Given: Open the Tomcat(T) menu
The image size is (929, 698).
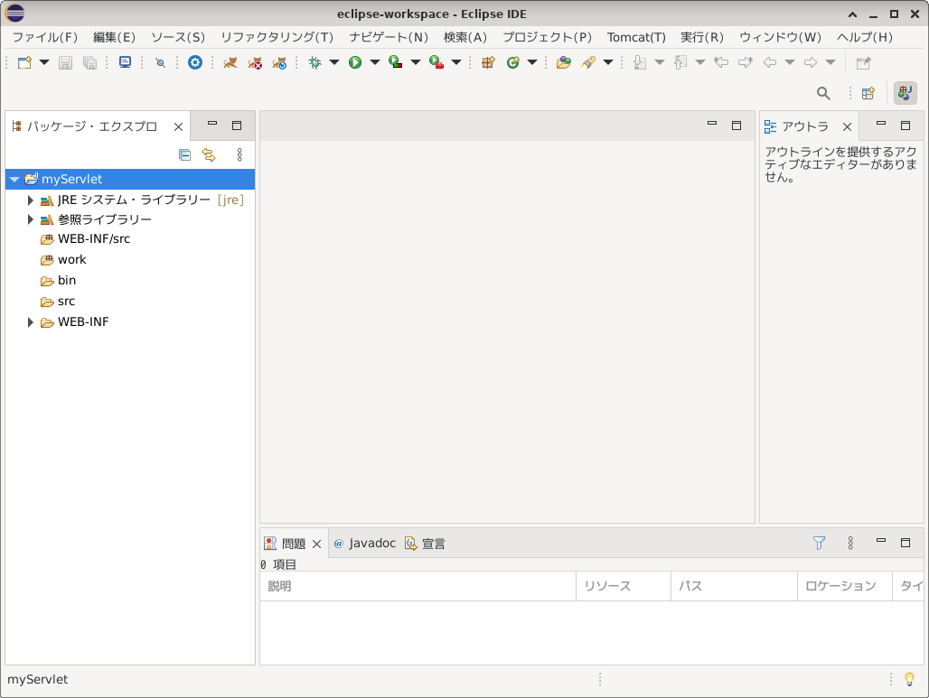Looking at the screenshot, I should point(636,37).
